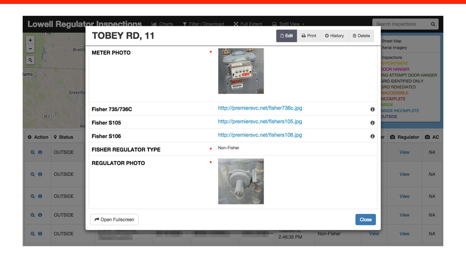Click the info icon for Fisher 735/736C
This screenshot has width=466, height=262.
(x=372, y=109)
